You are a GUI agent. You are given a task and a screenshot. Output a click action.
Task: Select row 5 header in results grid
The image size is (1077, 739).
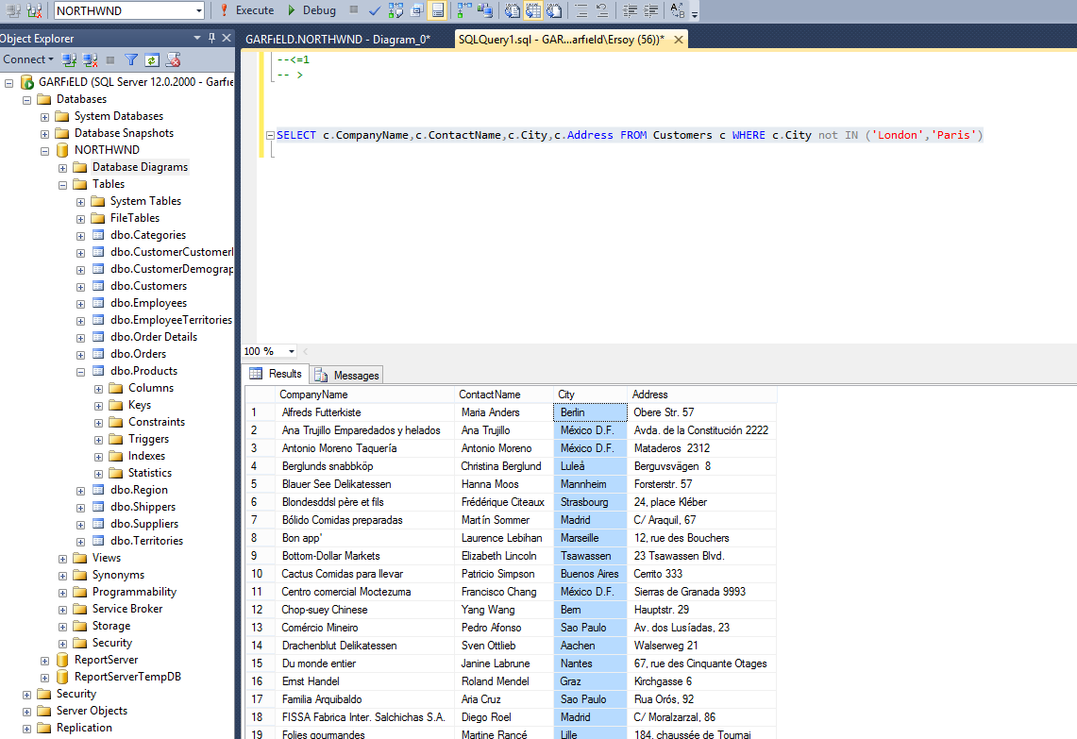point(261,484)
